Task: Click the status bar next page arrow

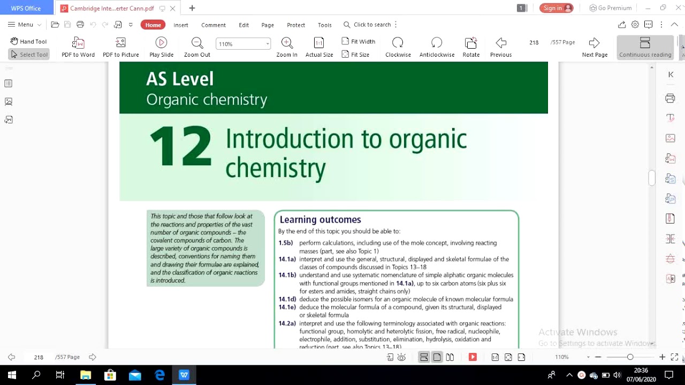Action: [x=93, y=357]
